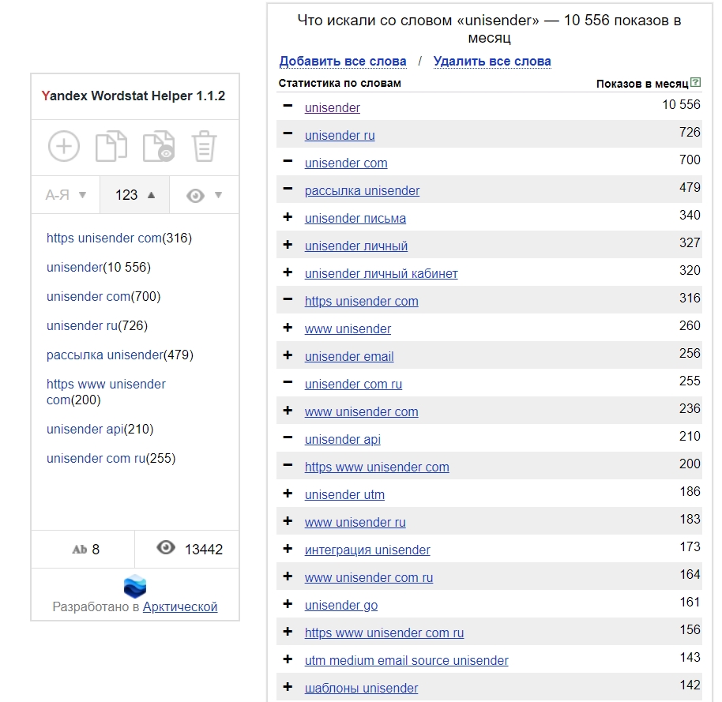
Task: Remove unisender com via minus icon
Action: pyautogui.click(x=288, y=161)
